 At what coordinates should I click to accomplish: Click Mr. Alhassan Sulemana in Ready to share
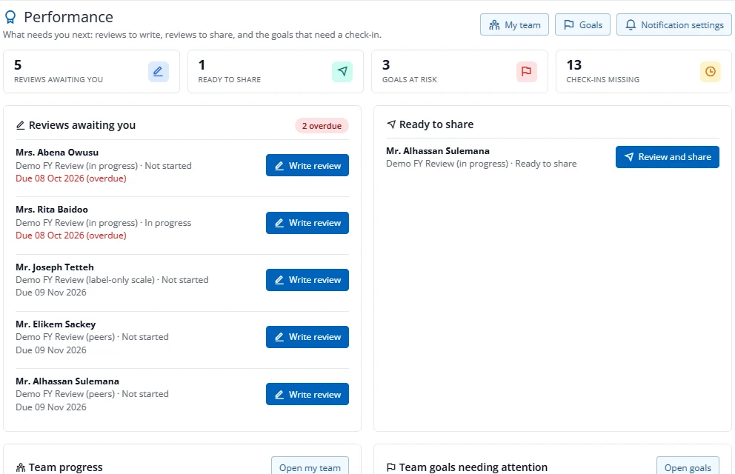click(438, 151)
